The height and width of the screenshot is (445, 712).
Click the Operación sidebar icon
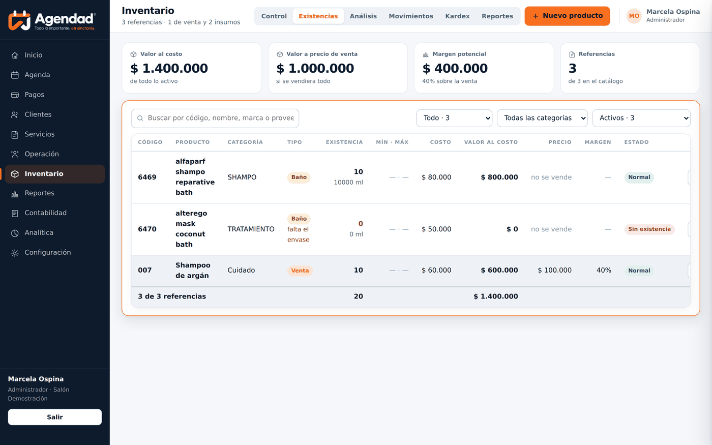tap(15, 154)
